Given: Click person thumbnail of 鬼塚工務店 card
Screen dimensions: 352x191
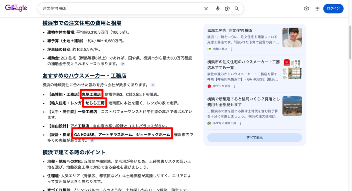Looking at the screenshot, I should [292, 37].
